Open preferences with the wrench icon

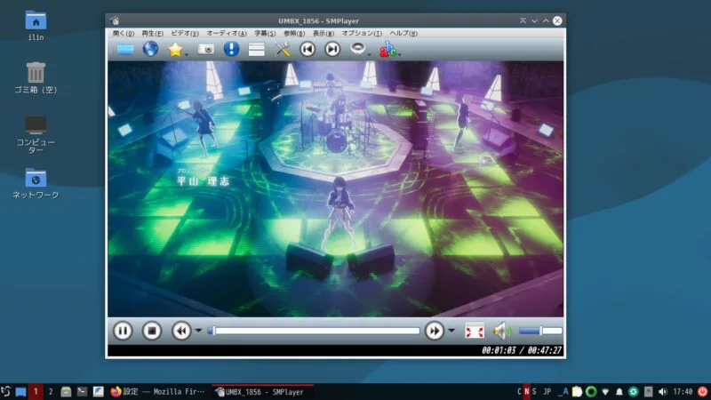(283, 49)
